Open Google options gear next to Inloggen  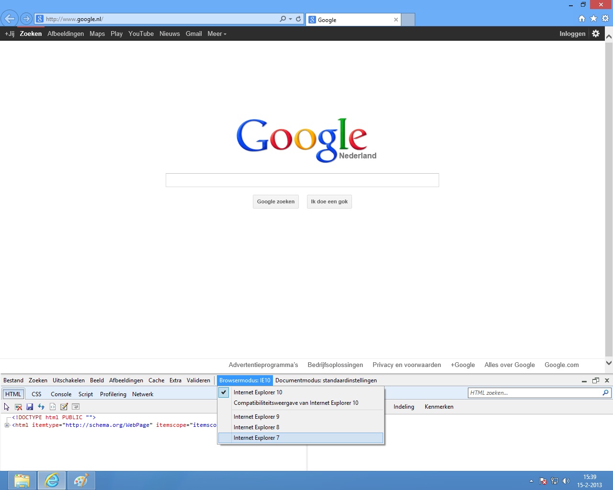(596, 33)
